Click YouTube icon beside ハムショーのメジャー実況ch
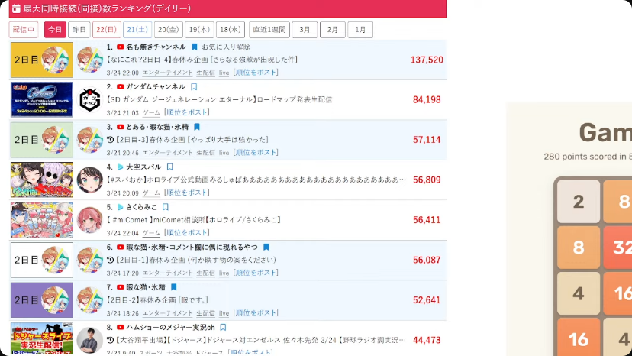Image resolution: width=632 pixels, height=356 pixels. 120,327
